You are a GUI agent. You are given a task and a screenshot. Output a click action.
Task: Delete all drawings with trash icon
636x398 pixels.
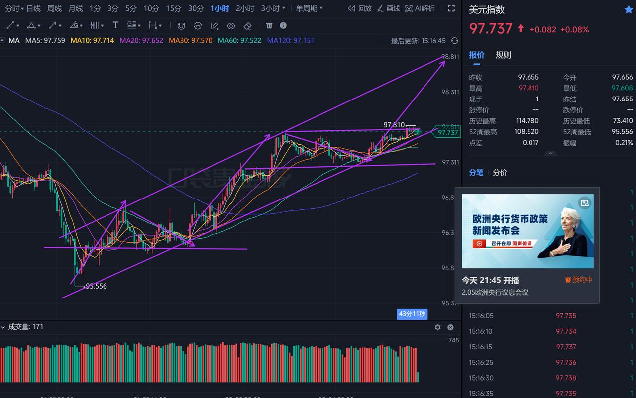(x=269, y=25)
